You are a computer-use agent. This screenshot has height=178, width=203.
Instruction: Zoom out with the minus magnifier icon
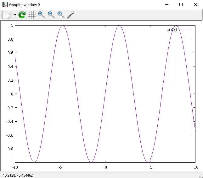[x=42, y=15]
